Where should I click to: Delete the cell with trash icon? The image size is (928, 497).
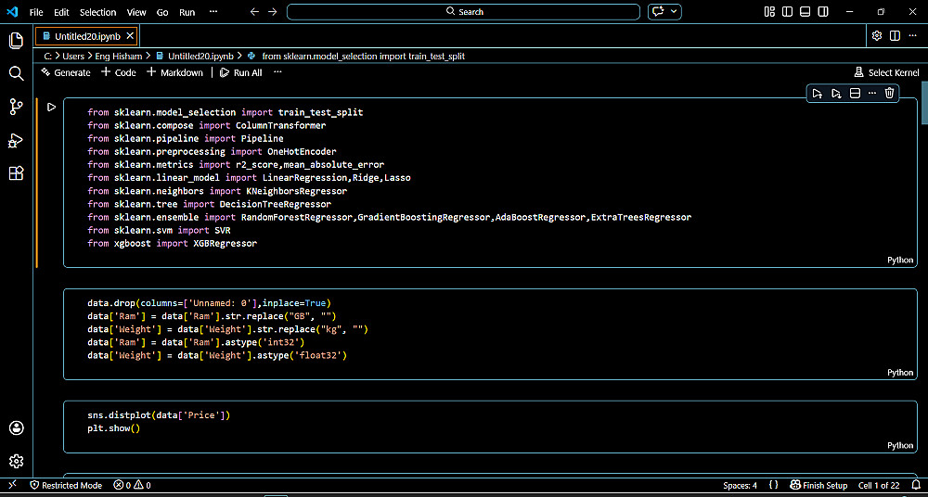[x=889, y=94]
